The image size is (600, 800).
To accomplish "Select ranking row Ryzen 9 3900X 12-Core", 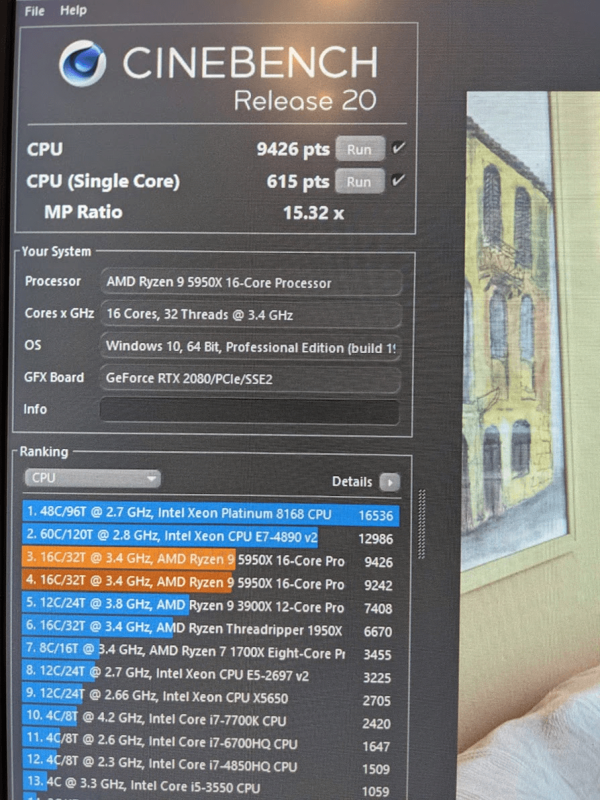I will 211,605.
